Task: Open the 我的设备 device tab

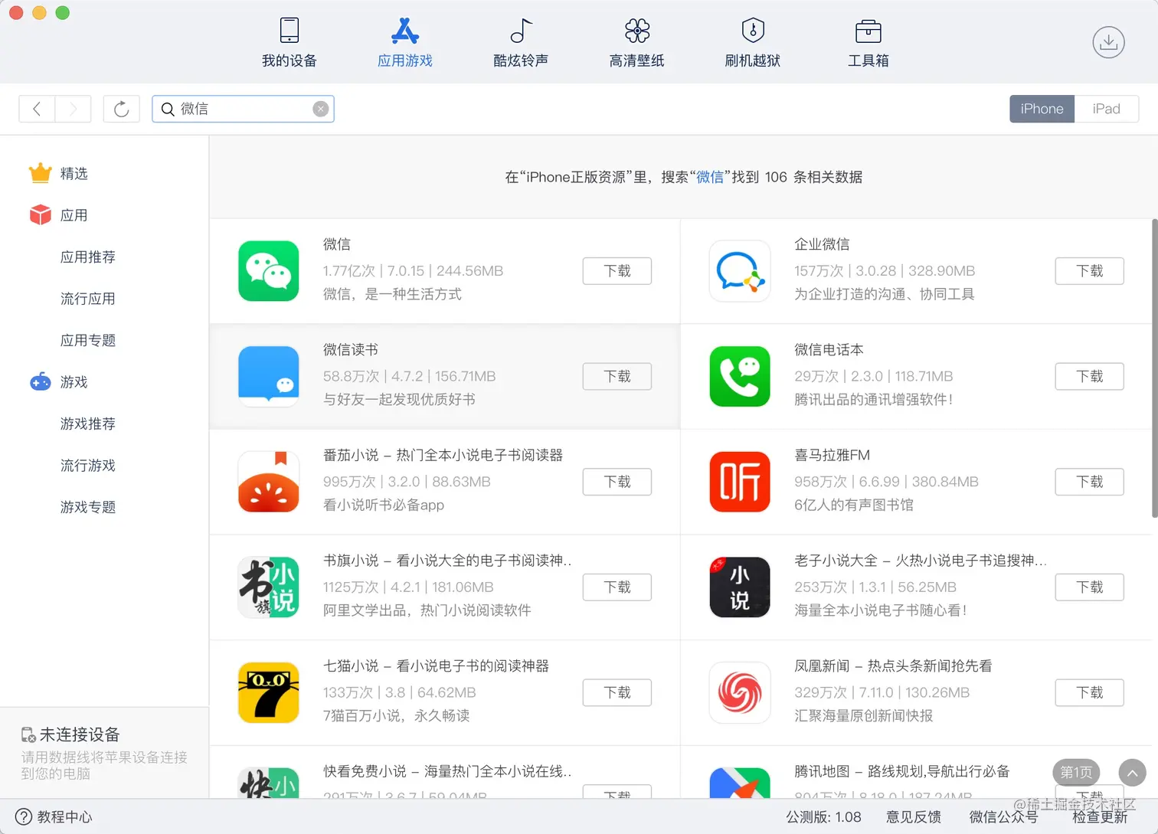Action: click(289, 42)
